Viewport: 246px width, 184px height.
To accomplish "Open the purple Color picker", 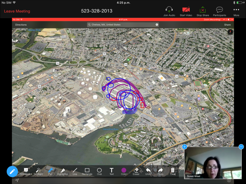I will click(124, 171).
